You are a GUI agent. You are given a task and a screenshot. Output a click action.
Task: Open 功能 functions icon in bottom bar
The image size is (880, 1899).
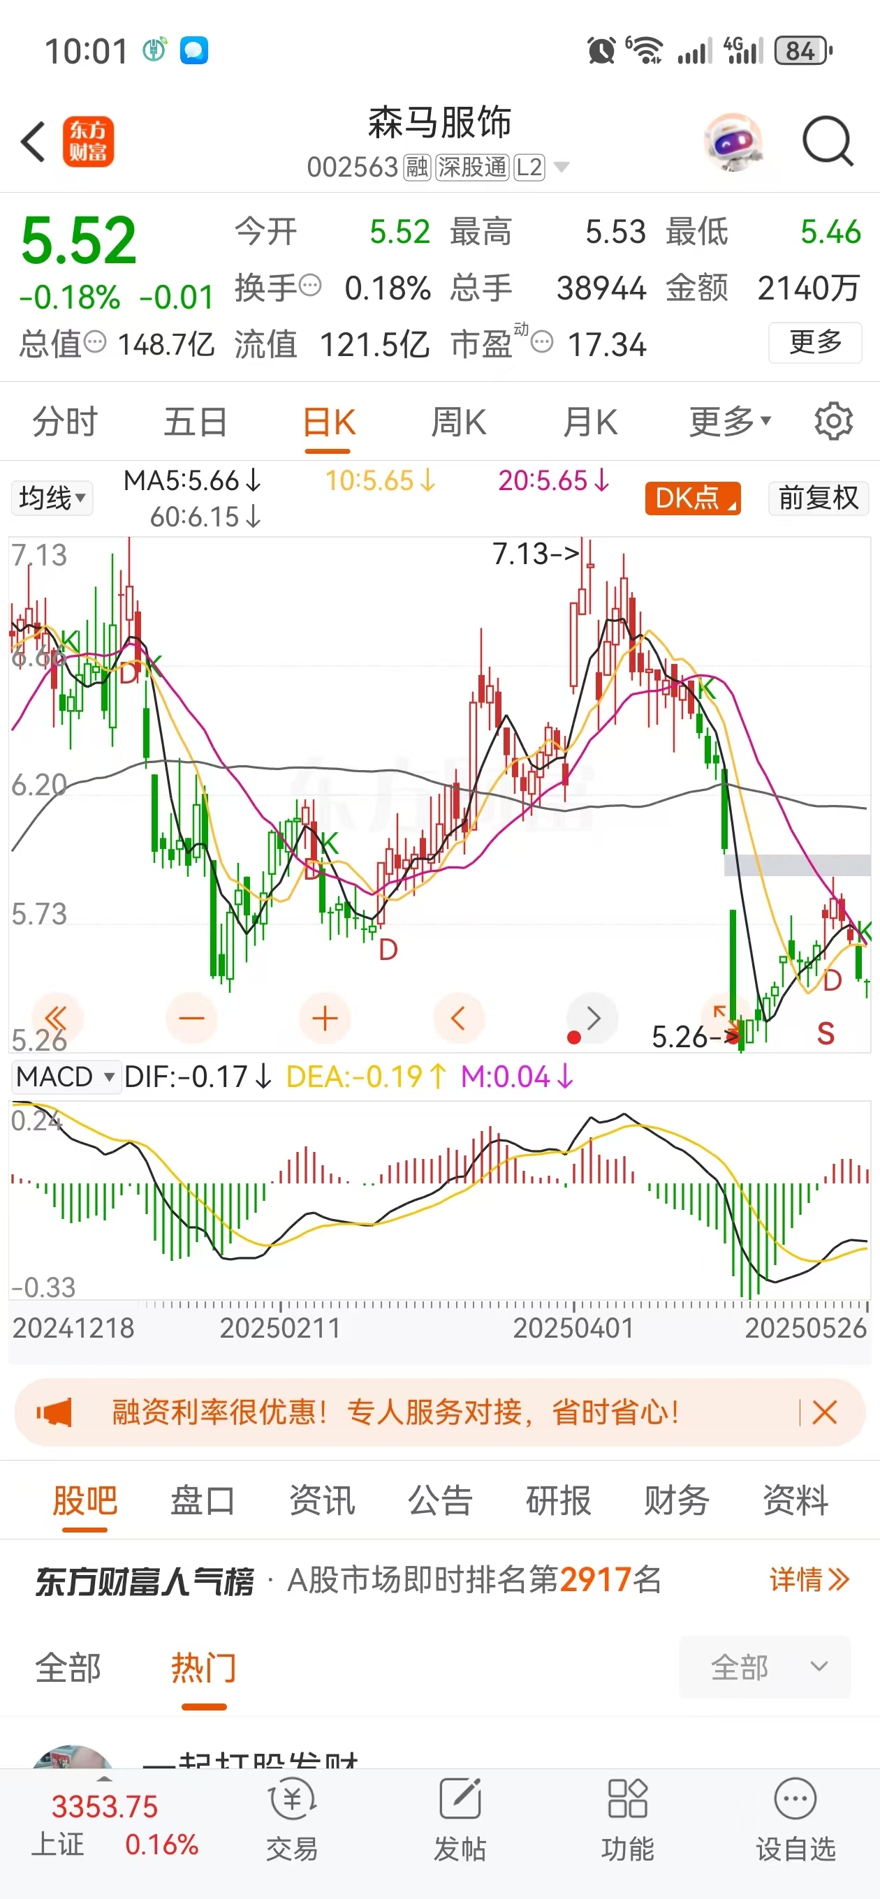[x=628, y=1819]
